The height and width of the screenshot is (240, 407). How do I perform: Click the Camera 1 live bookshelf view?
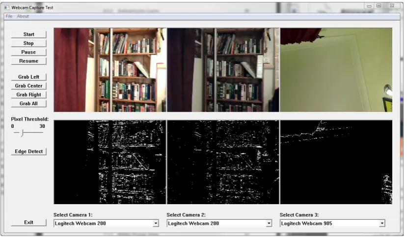[x=110, y=70]
